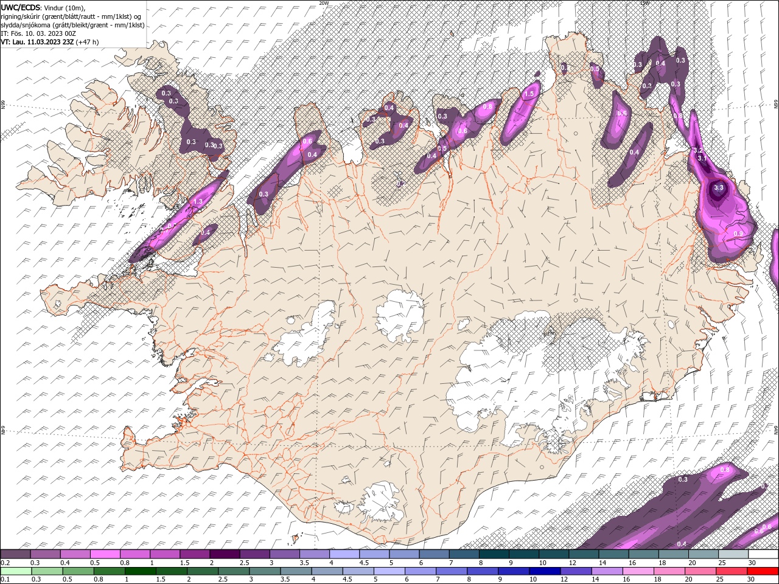
Task: Pick the light green 0.3 rain legend swatch
Action: point(47,571)
